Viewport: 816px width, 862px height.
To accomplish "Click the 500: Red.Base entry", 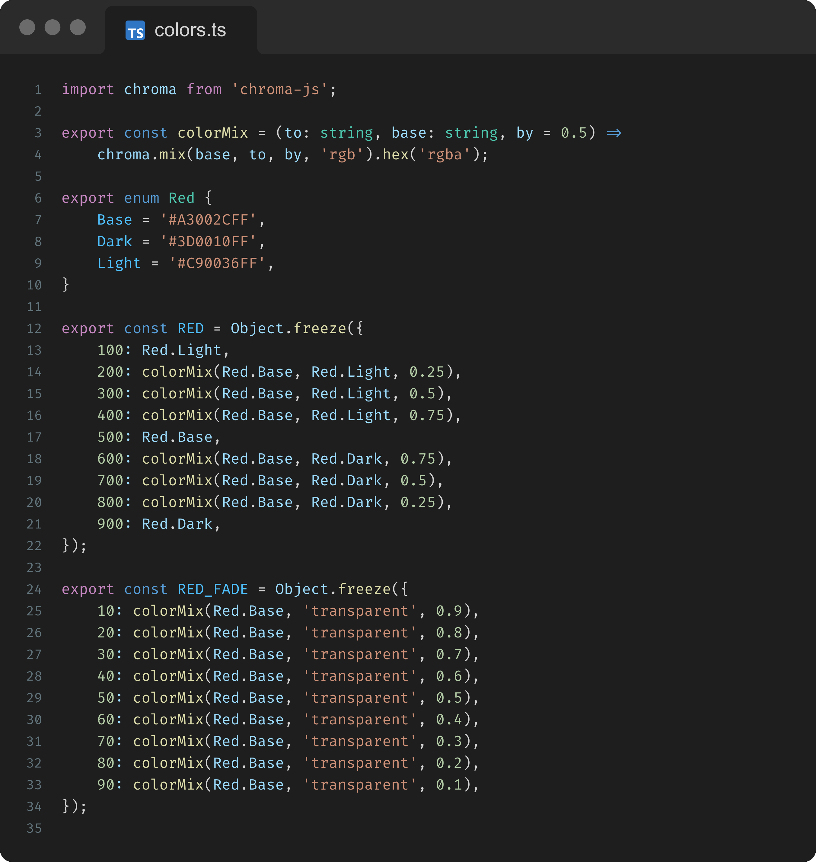I will point(155,437).
